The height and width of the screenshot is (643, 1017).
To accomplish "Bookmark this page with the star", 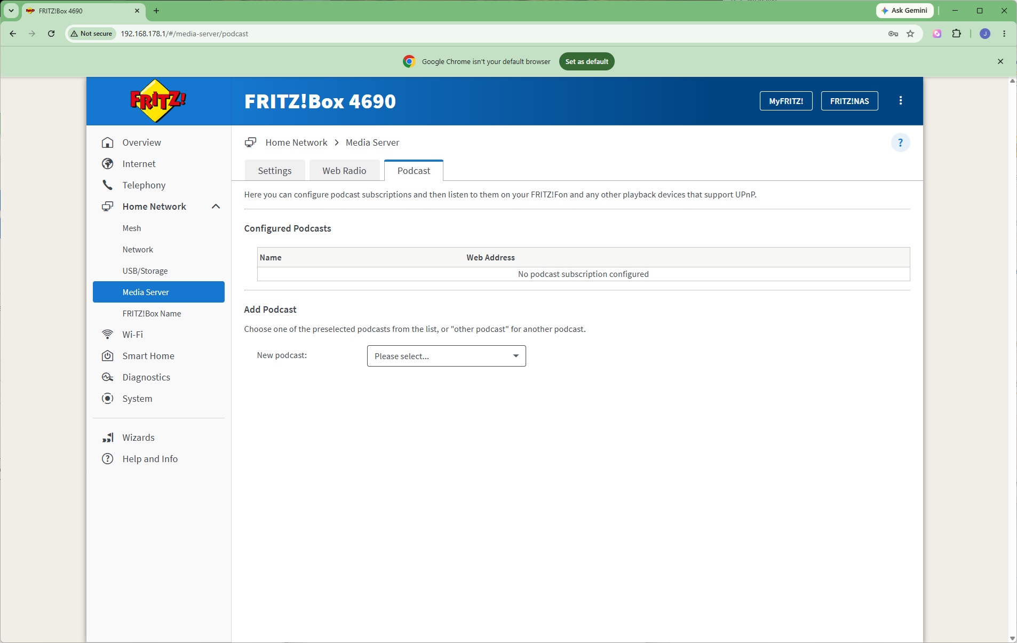I will (910, 34).
